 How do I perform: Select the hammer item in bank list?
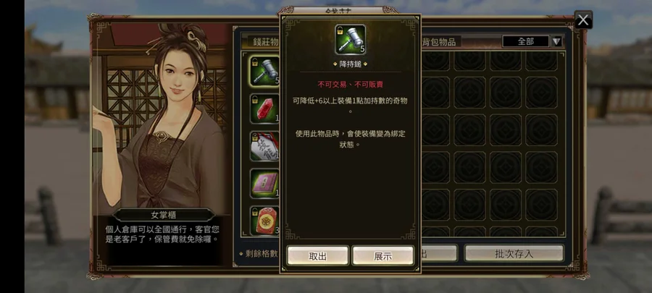click(x=264, y=71)
